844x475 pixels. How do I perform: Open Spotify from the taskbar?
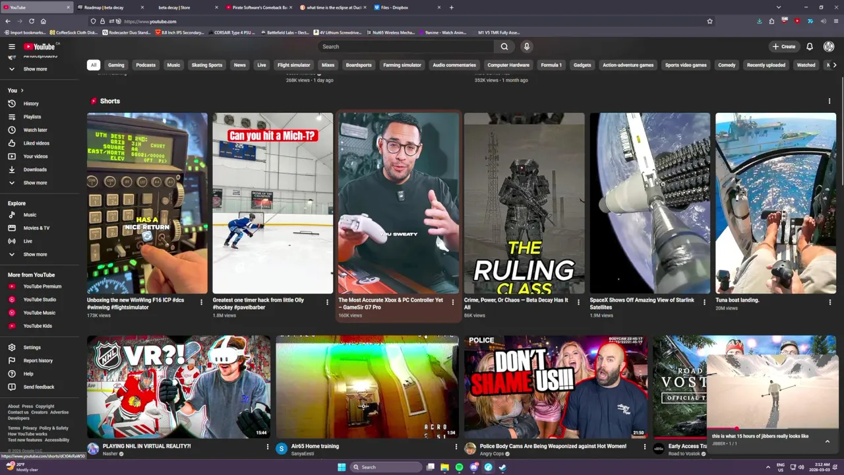(459, 467)
